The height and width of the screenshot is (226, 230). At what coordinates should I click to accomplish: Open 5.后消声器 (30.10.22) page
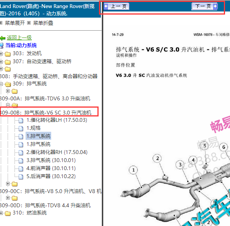[x=51, y=176]
